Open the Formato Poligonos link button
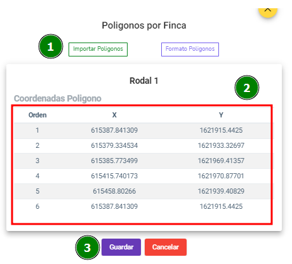Viewport: 292px width, 264px height. coord(190,49)
